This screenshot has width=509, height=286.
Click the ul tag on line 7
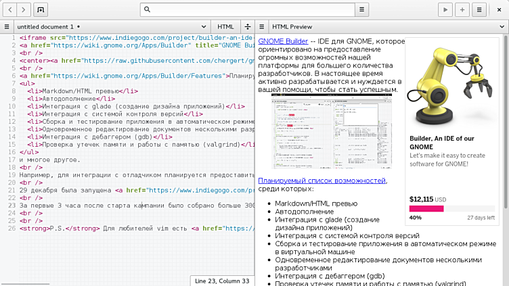pos(27,83)
